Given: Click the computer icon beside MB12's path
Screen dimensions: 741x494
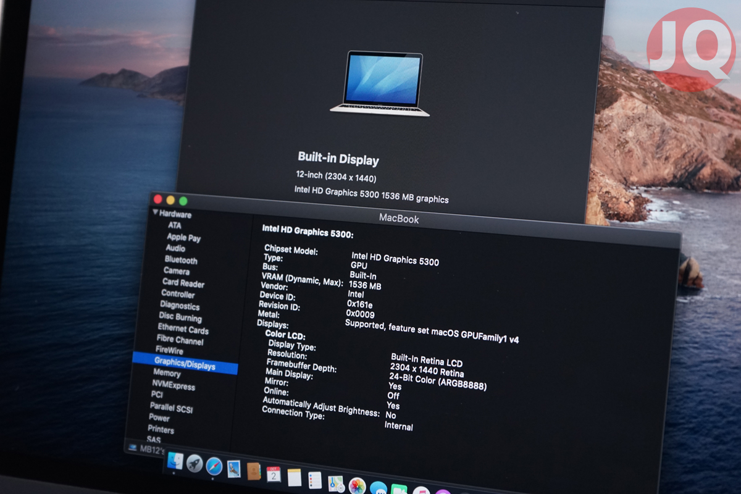Looking at the screenshot, I should pyautogui.click(x=132, y=447).
